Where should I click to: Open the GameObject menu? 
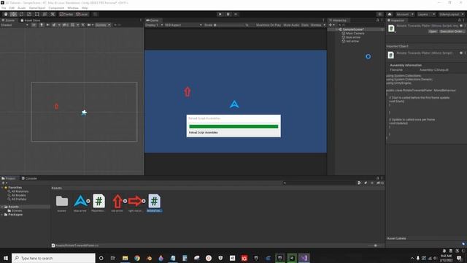37,8
